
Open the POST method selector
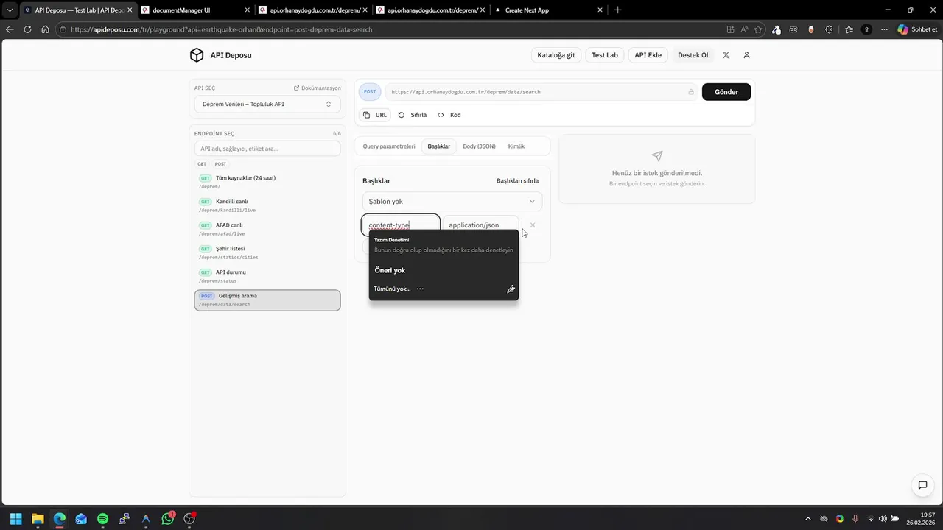(x=370, y=92)
